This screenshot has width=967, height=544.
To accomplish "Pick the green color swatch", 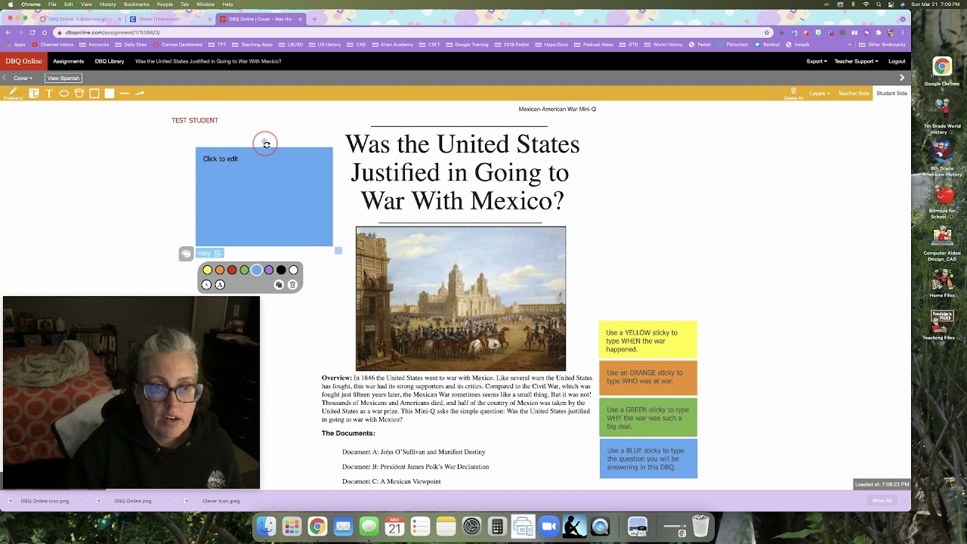I will pyautogui.click(x=244, y=270).
